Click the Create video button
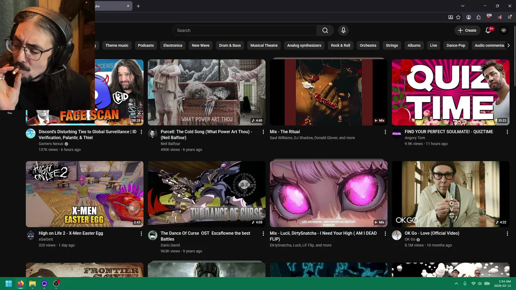The height and width of the screenshot is (290, 516). 467,30
